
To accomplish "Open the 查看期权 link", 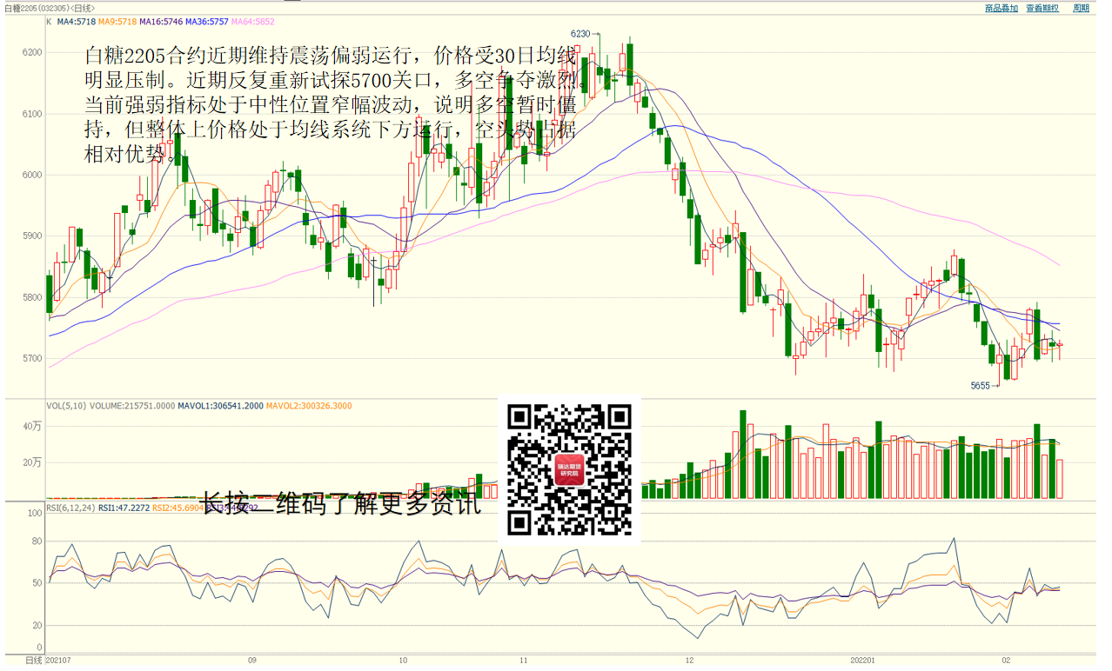I will pos(1042,8).
